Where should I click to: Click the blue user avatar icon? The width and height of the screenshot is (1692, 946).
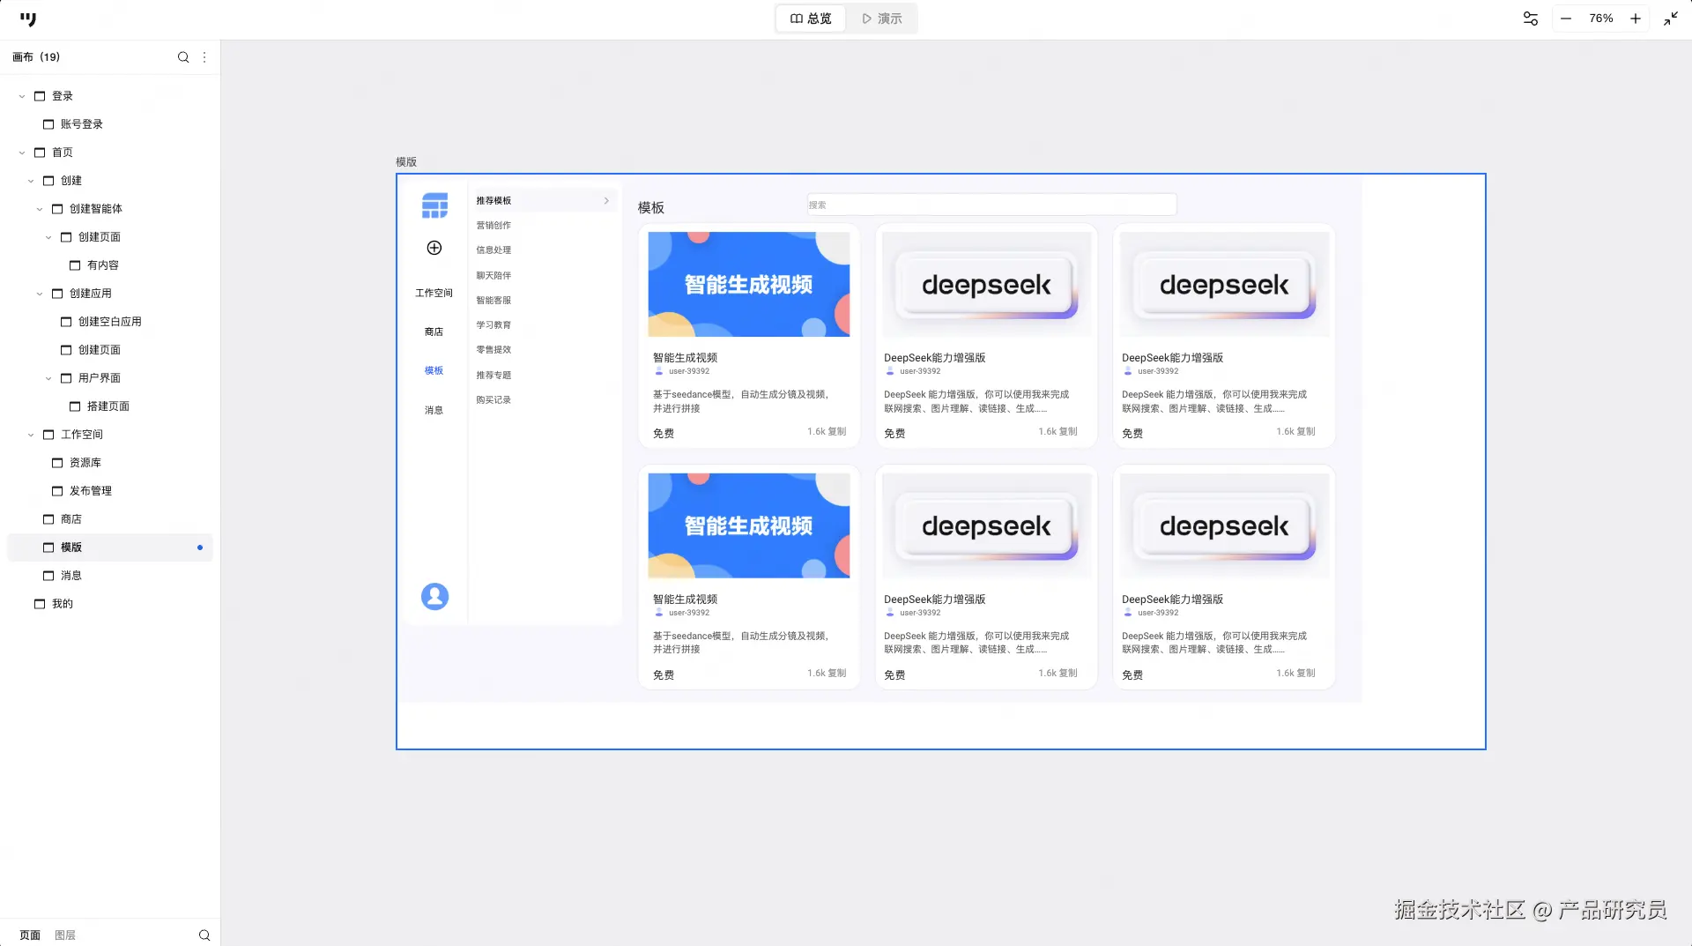[434, 597]
